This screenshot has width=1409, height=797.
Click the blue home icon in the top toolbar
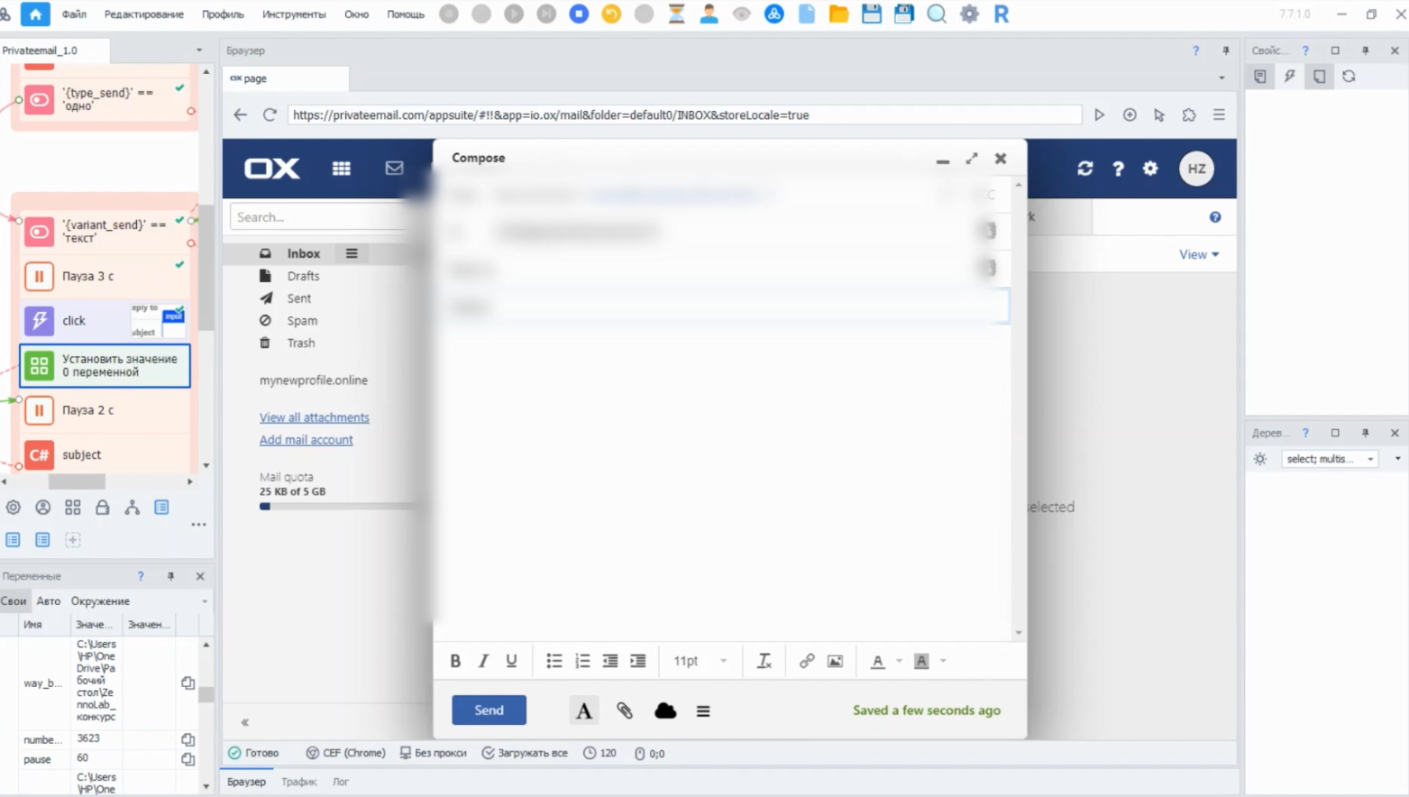pos(35,14)
